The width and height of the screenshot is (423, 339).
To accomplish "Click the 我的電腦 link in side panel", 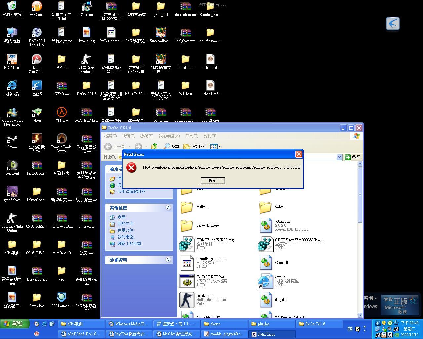I will 125,237.
